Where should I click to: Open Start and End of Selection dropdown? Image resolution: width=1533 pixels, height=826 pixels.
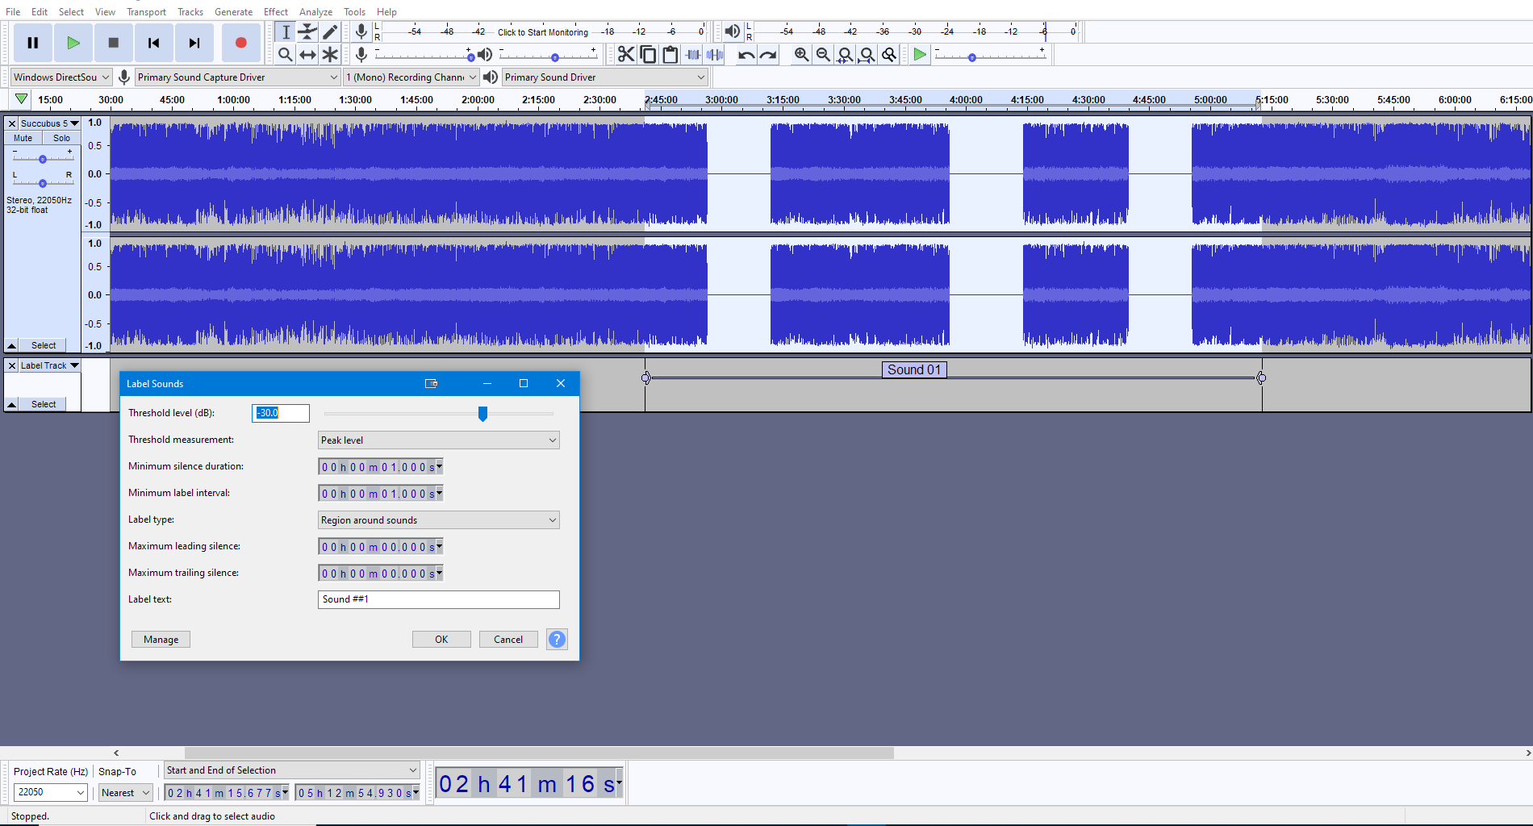[x=291, y=770]
